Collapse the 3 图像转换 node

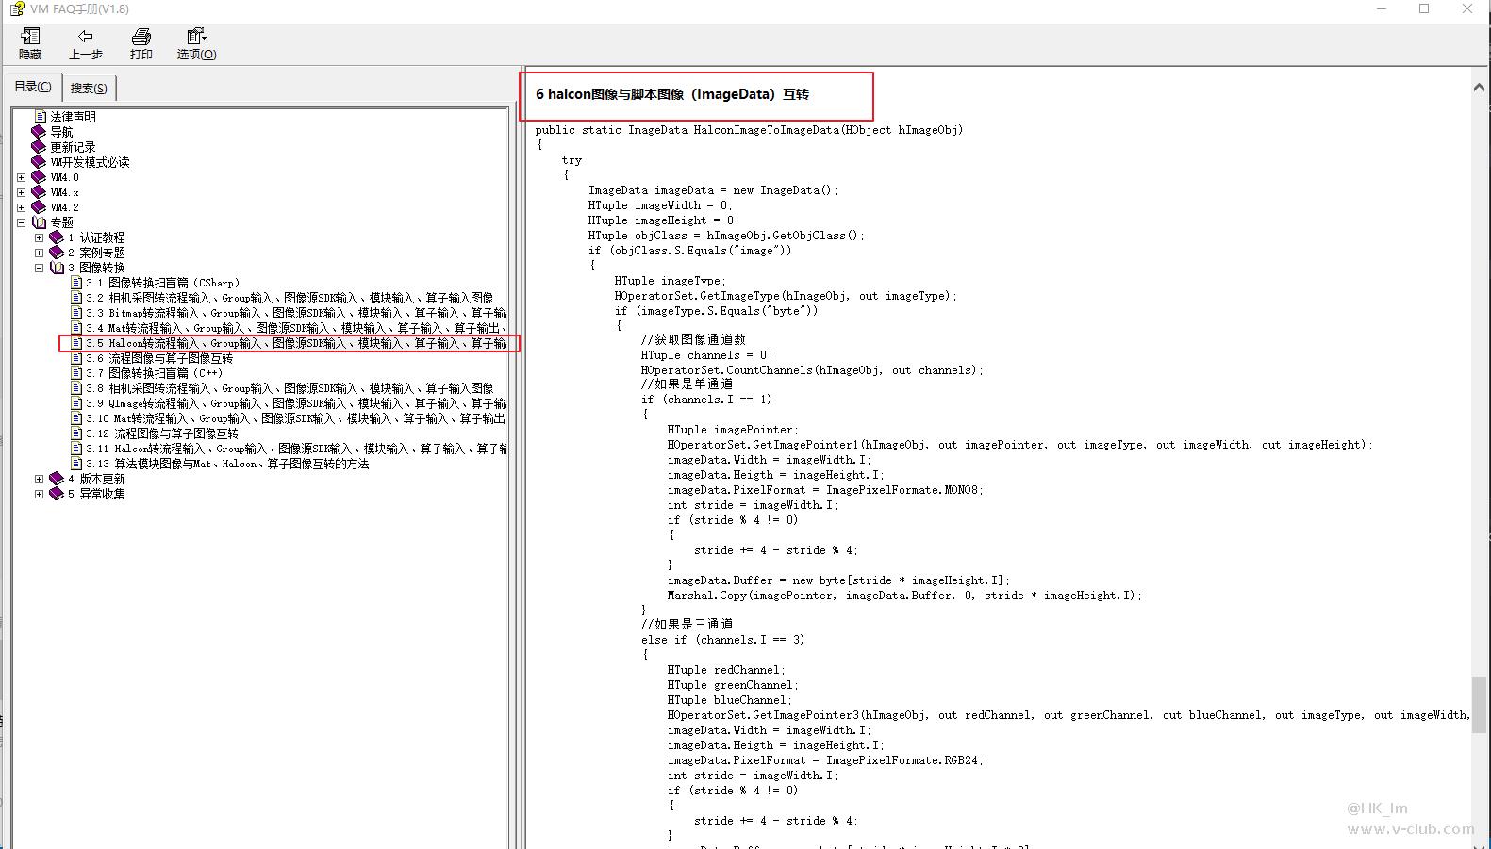pos(40,268)
